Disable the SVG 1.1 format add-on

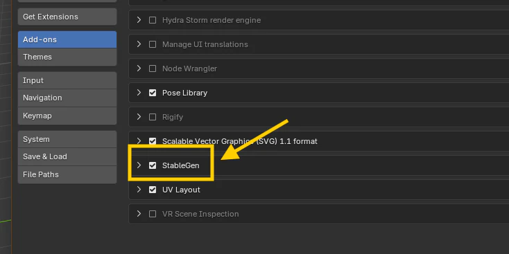tap(153, 141)
